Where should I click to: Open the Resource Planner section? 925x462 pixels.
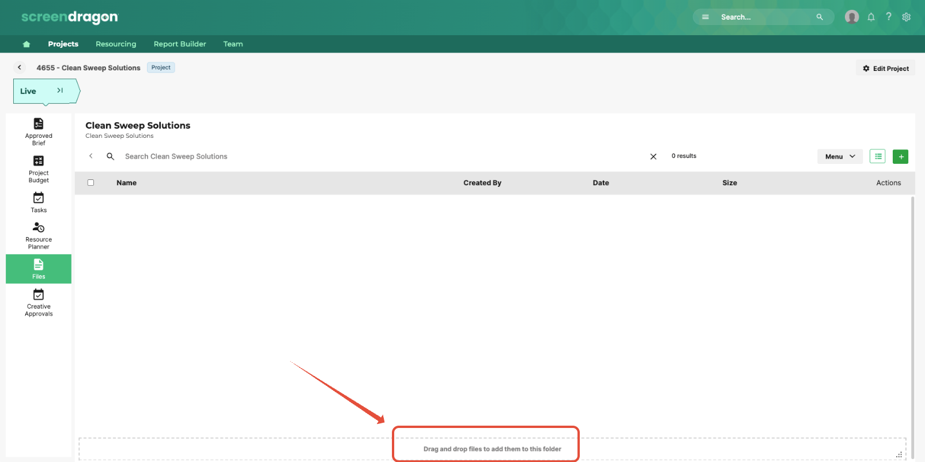pos(39,235)
